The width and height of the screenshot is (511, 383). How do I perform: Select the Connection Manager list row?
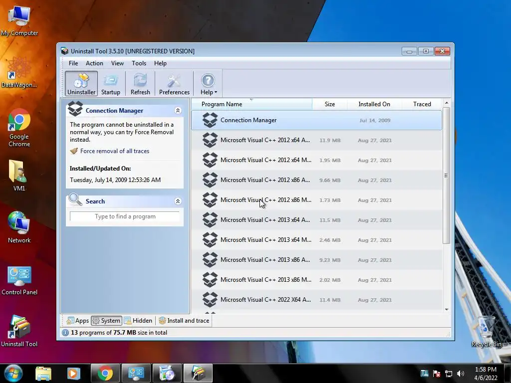click(x=316, y=120)
